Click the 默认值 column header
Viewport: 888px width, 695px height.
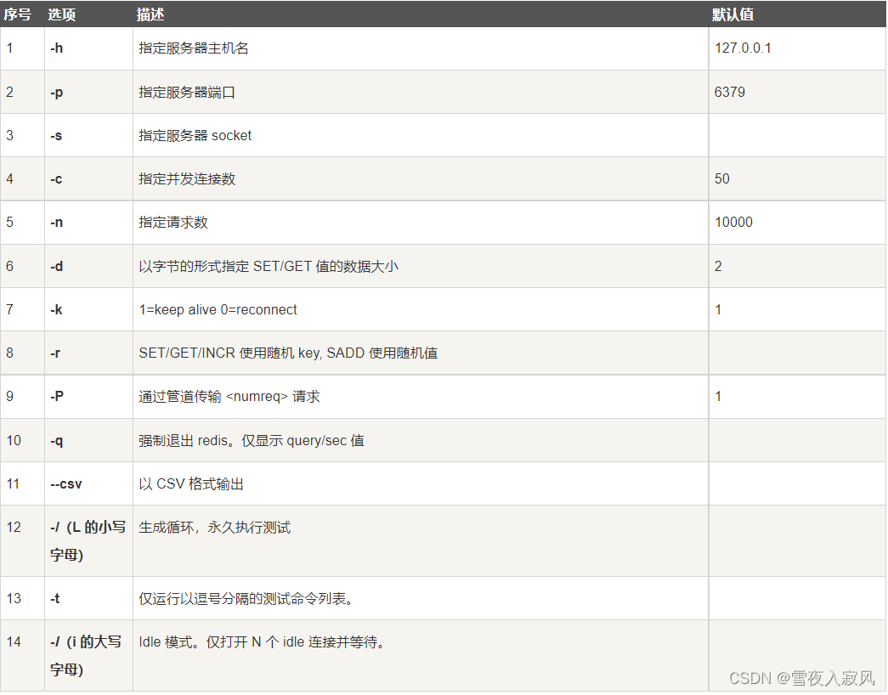click(732, 14)
